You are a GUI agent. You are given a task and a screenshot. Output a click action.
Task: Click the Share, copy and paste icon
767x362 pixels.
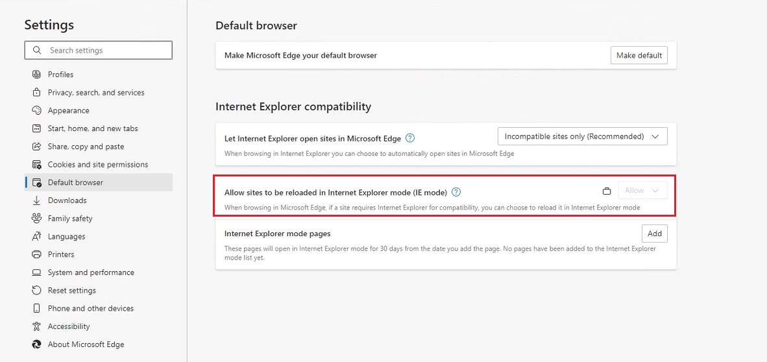tap(37, 147)
